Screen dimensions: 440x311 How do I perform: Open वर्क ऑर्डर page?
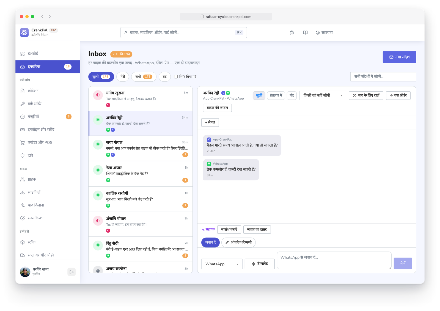48,104
